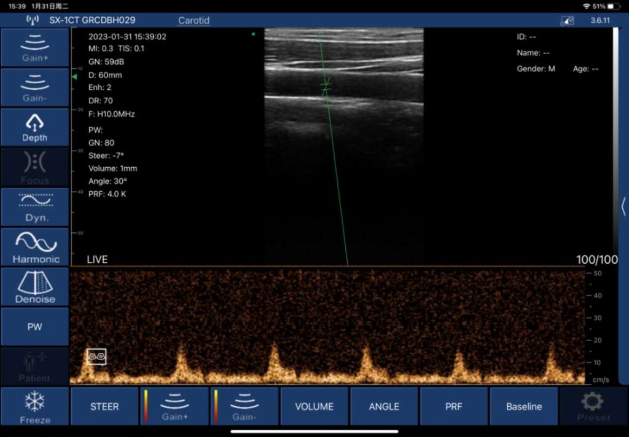Tap the Gender: M label
The width and height of the screenshot is (629, 437).
tap(536, 69)
